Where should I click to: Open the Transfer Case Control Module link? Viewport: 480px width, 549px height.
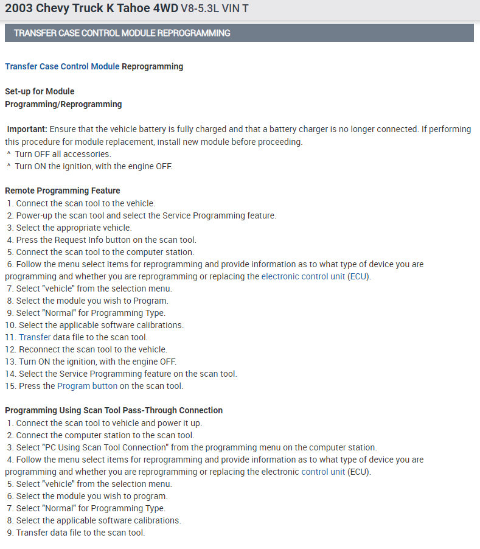tap(62, 66)
